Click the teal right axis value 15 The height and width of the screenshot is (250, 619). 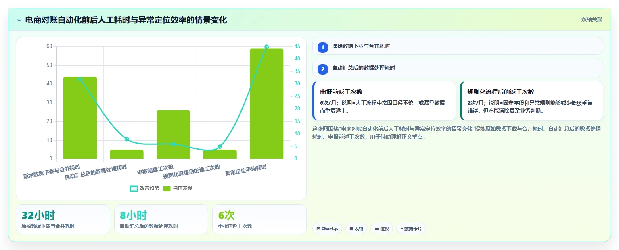(x=297, y=121)
